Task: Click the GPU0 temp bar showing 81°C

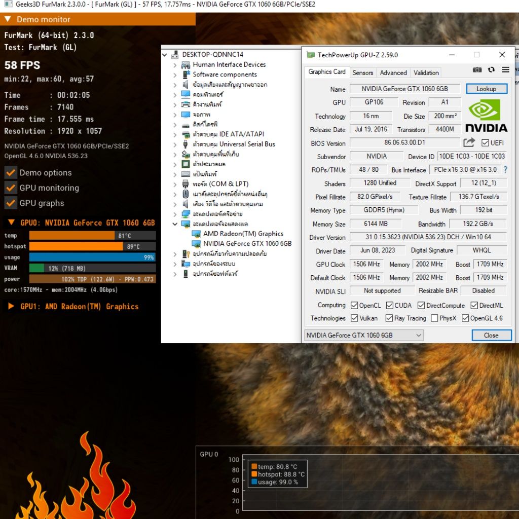Action: pyautogui.click(x=92, y=236)
